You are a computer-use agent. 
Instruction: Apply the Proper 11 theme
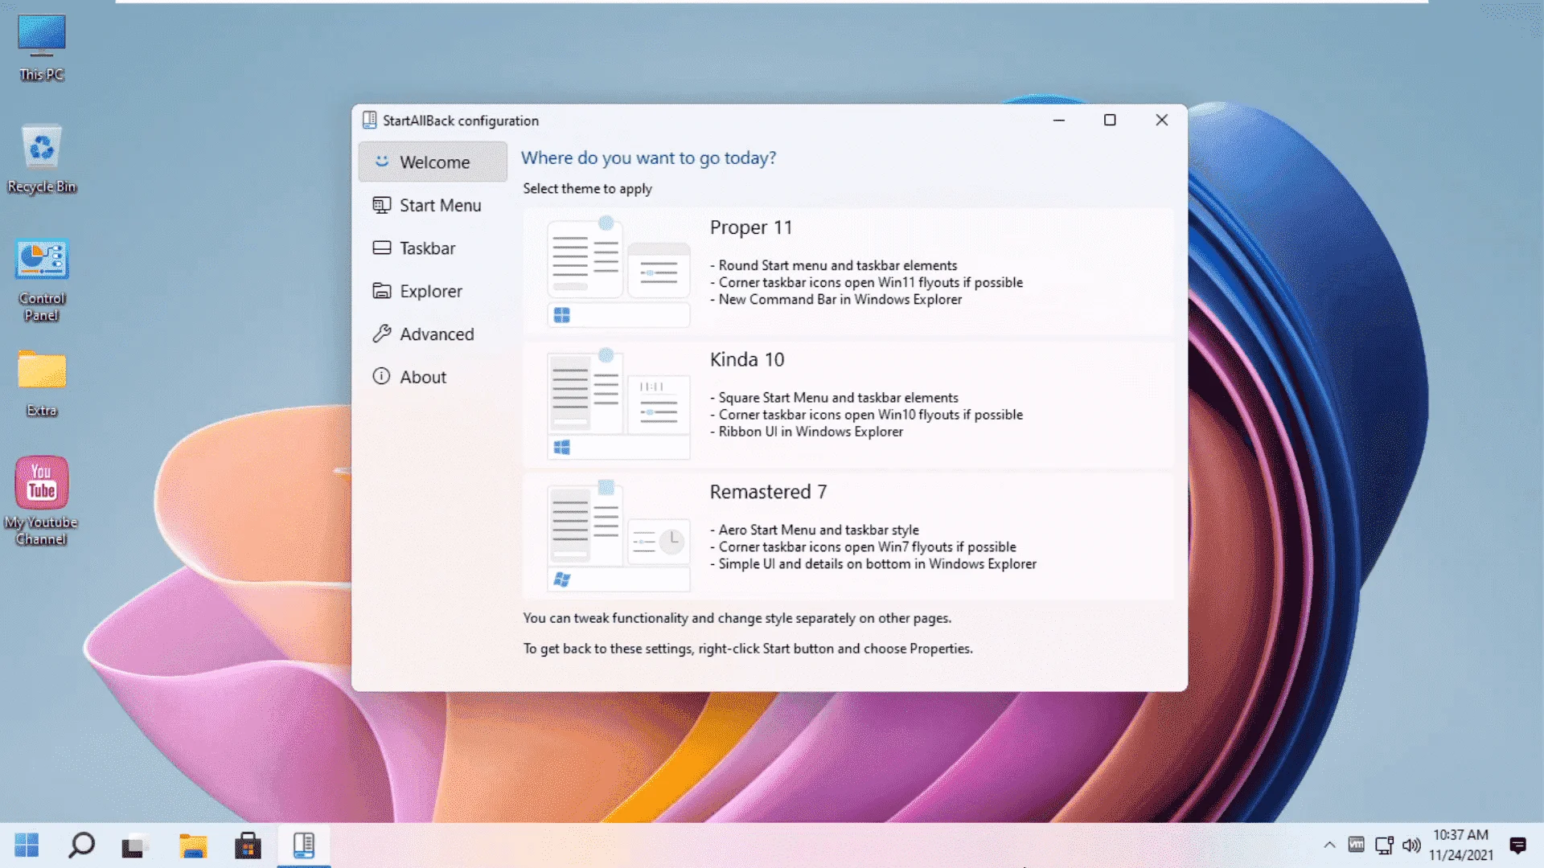tap(848, 272)
